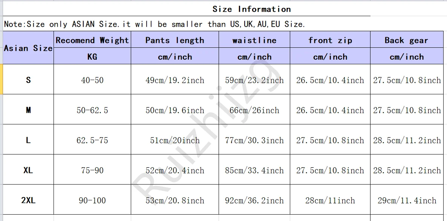Click the 50cm/19.6inch pants length cell

[175, 110]
